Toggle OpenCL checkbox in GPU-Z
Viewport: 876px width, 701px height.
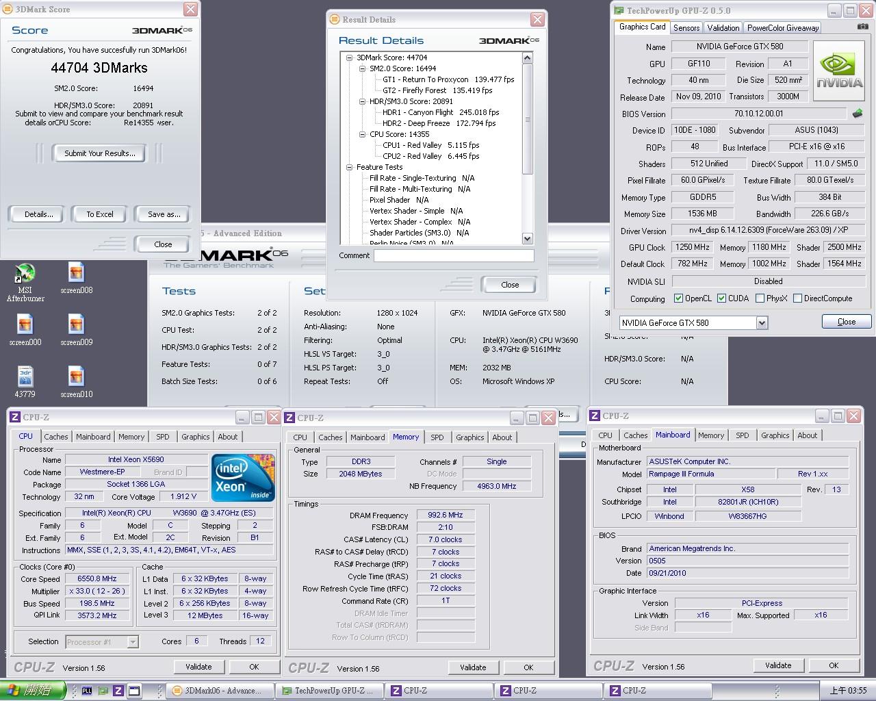678,298
